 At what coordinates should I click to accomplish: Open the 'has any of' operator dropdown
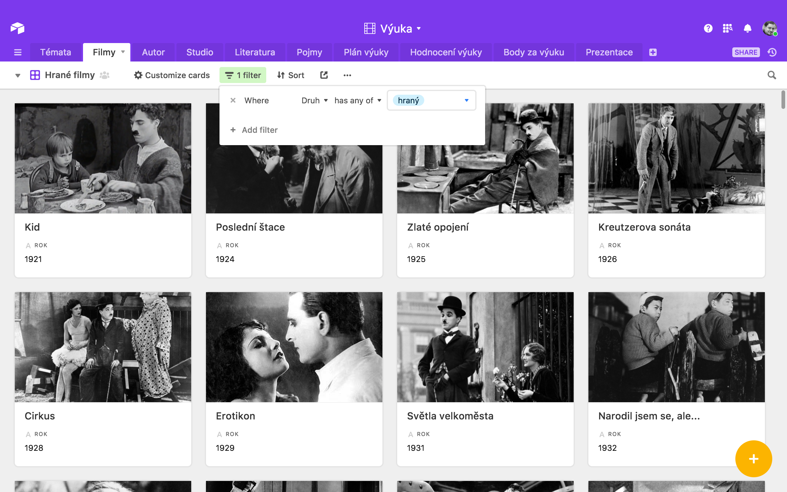tap(358, 101)
